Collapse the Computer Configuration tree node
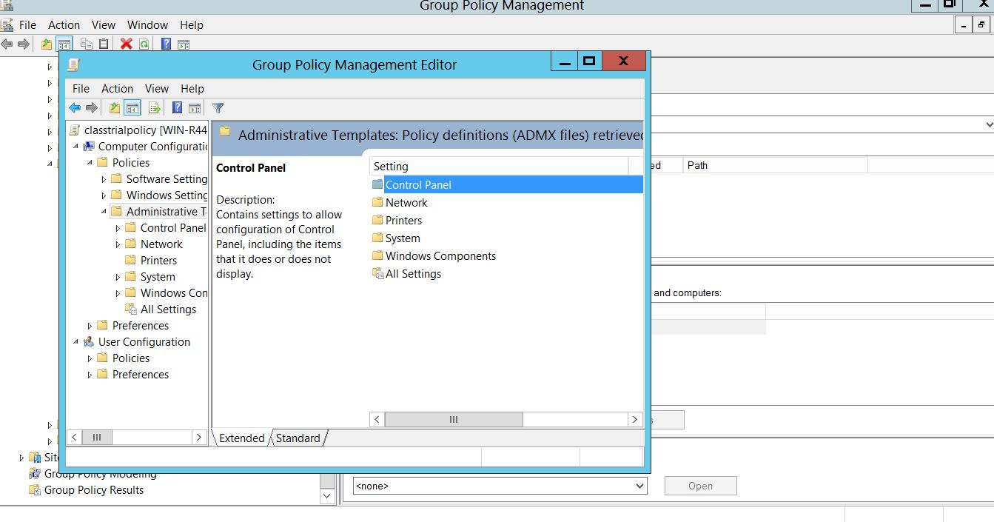The height and width of the screenshot is (522, 994). click(x=76, y=147)
